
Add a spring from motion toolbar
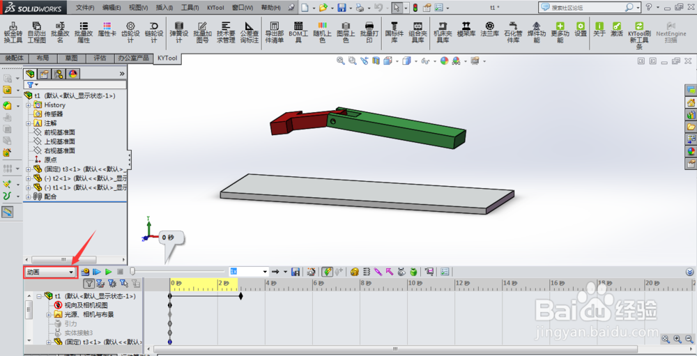coord(367,272)
